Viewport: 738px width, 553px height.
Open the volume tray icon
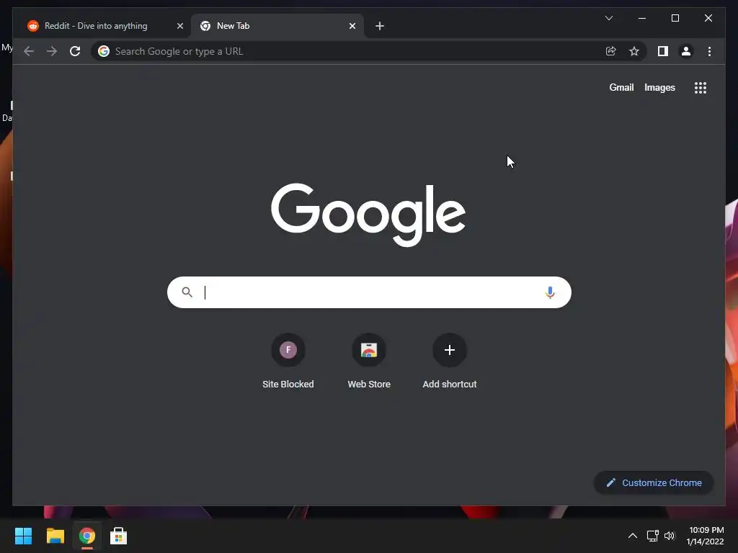[670, 536]
